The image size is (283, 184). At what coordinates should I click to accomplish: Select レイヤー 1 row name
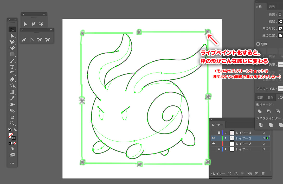tap(243, 149)
